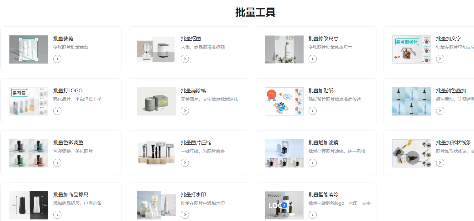474x221 pixels.
Task: Open the 批量颜色叠加 tool title
Action: 451,91
